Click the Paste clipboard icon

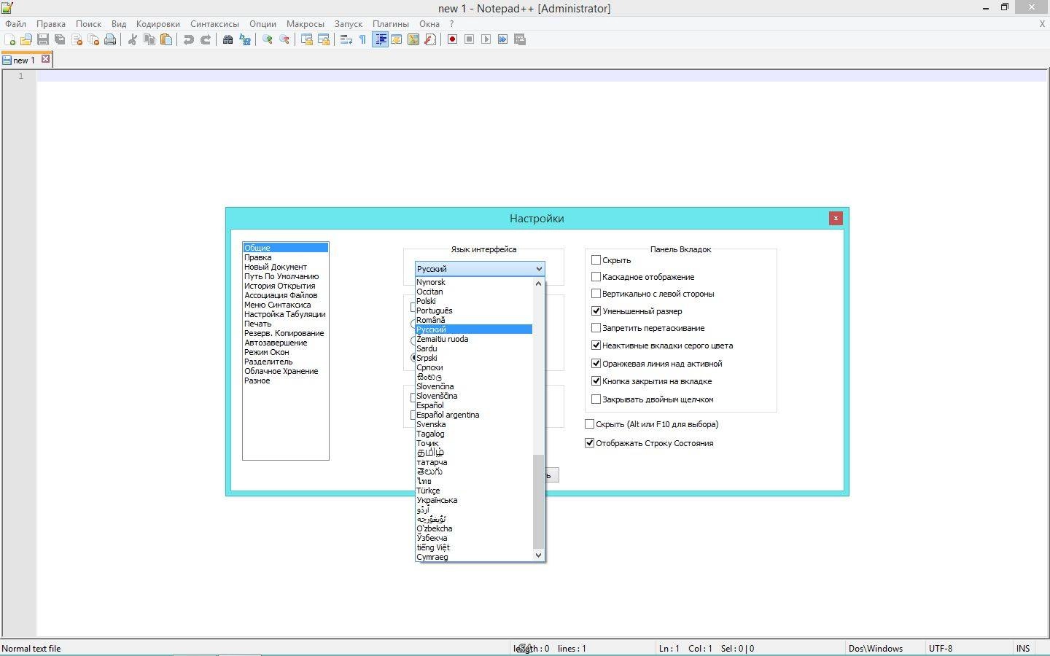(166, 39)
